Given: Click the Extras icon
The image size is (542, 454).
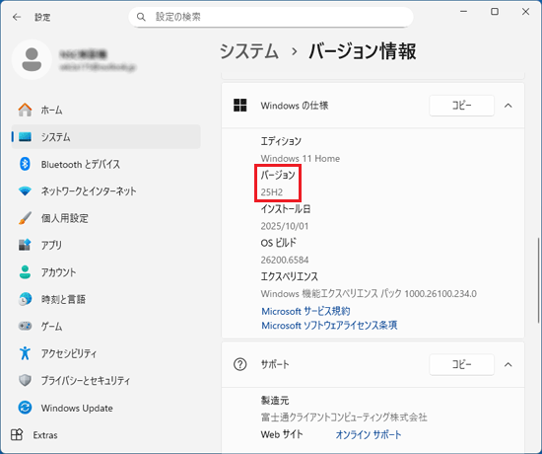Looking at the screenshot, I should click(x=17, y=434).
